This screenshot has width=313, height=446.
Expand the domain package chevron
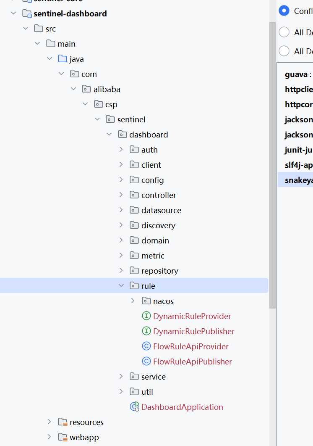pyautogui.click(x=121, y=240)
